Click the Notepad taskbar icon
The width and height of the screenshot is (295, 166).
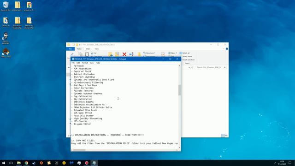94,163
